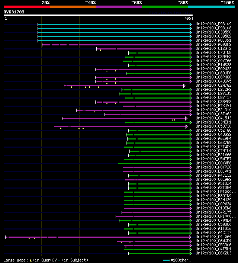The image size is (238, 263).
Task: Click the UniRef100_B2HJ29 label
Action: pos(213,200)
